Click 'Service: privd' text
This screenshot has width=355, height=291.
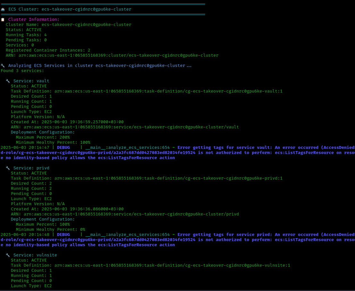click(x=31, y=168)
